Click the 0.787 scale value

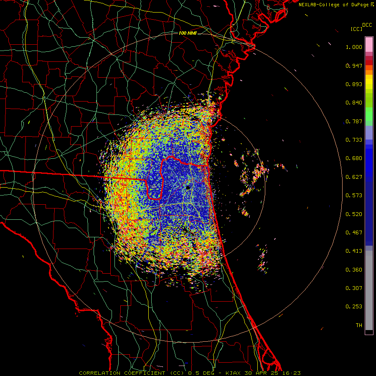[x=354, y=121]
